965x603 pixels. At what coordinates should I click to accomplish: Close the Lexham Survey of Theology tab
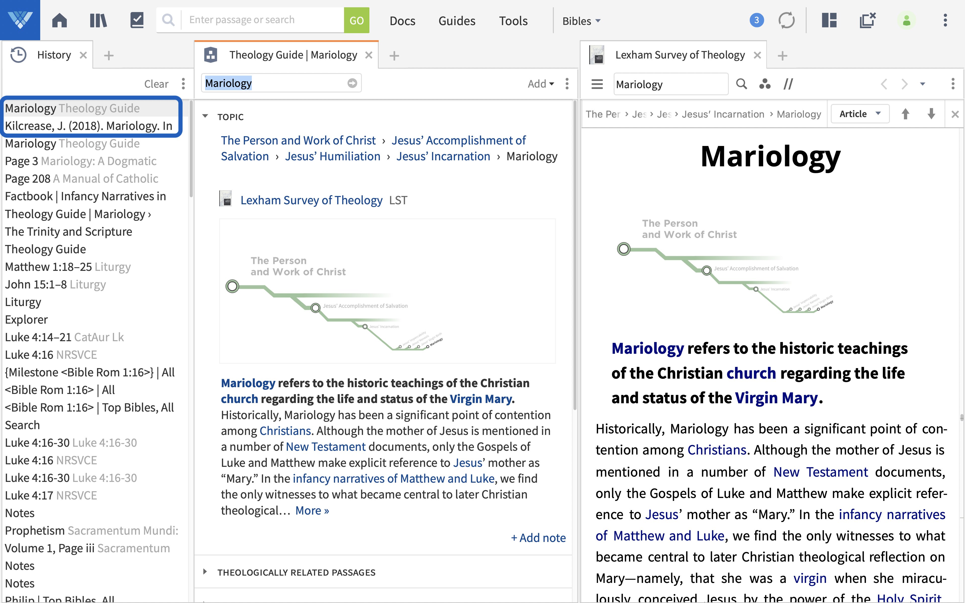click(x=757, y=55)
